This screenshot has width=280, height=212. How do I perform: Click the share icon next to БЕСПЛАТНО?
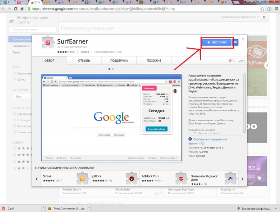click(236, 42)
